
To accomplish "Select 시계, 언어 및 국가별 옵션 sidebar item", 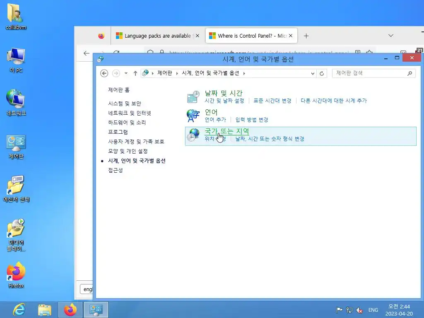I will click(x=137, y=161).
